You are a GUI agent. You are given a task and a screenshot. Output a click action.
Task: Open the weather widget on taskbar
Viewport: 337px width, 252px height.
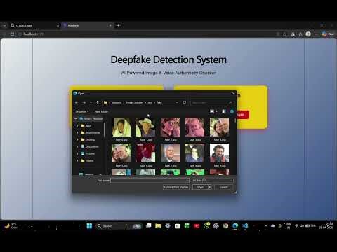pyautogui.click(x=11, y=225)
